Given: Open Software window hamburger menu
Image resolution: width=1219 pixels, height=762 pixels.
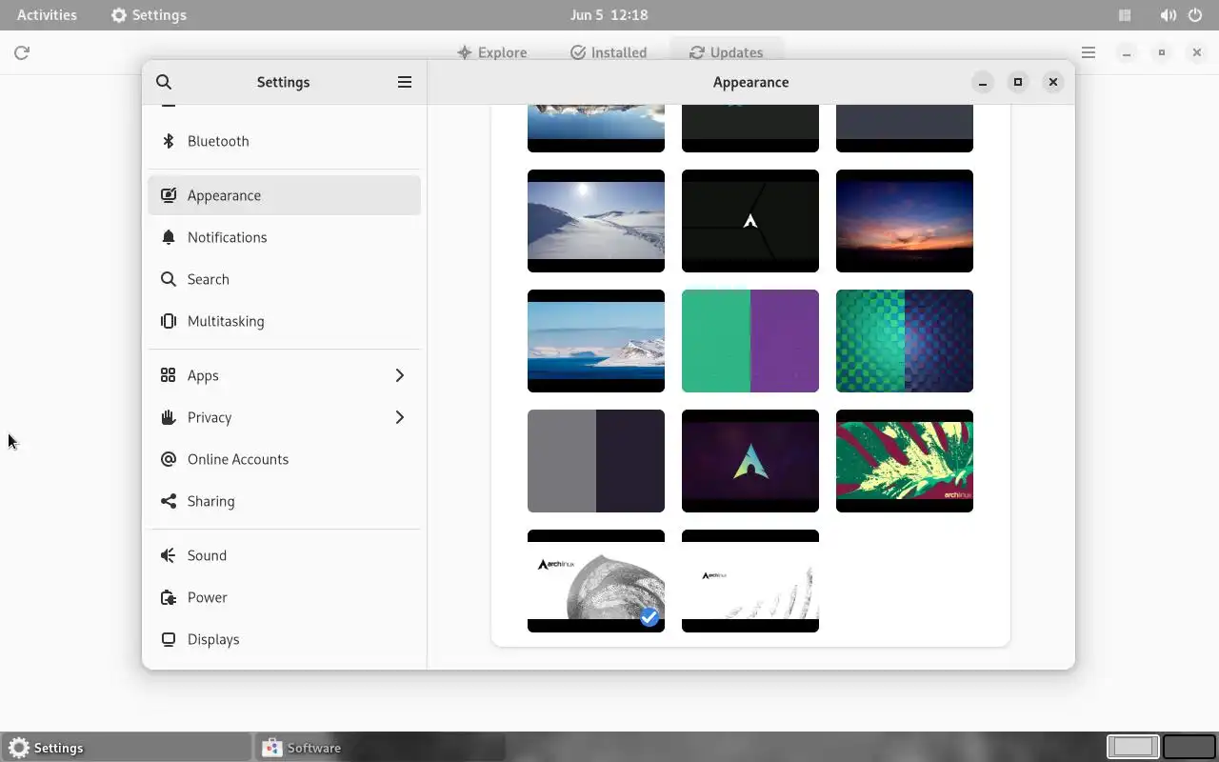Looking at the screenshot, I should [x=1089, y=52].
